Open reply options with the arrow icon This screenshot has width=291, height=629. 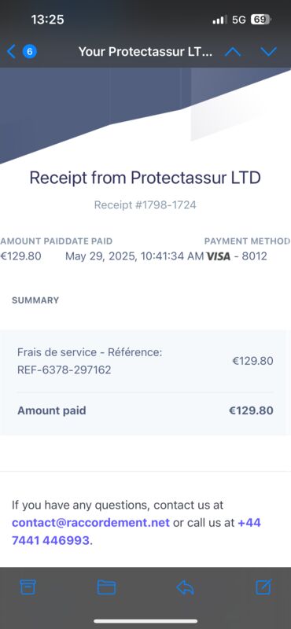point(185,587)
